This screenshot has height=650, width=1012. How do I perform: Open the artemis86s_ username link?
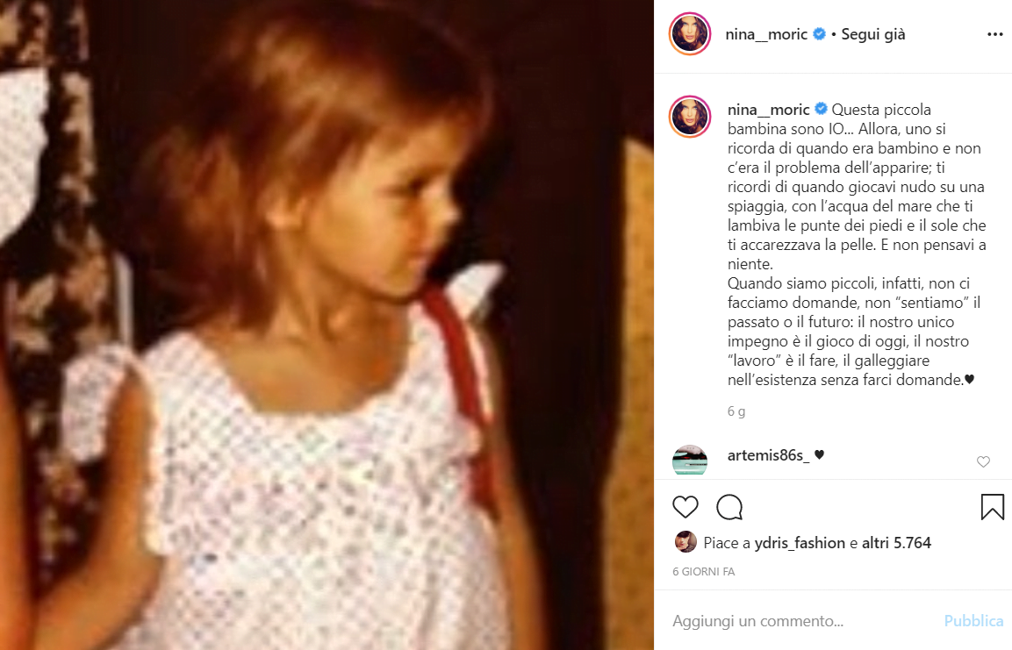click(768, 455)
